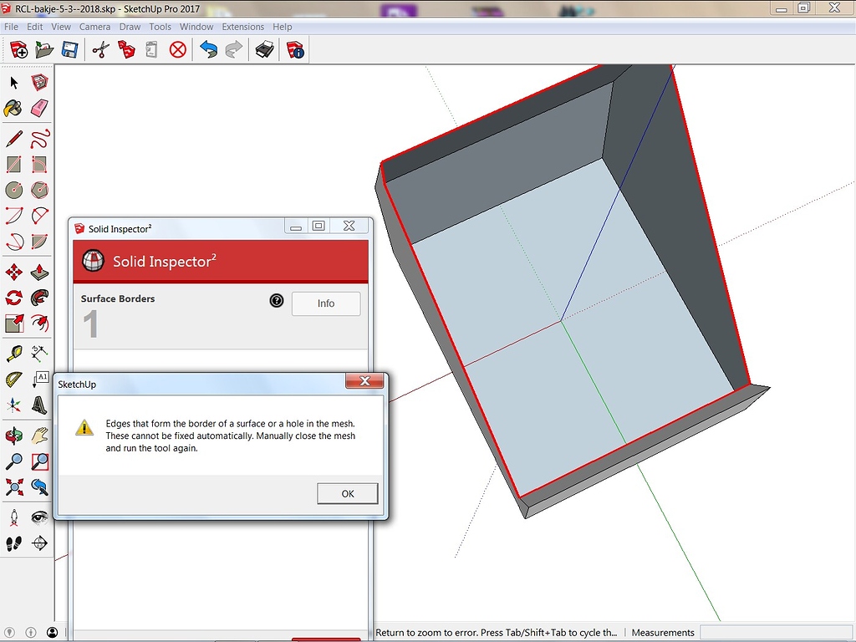This screenshot has width=856, height=642.
Task: Activate the Paint Bucket tool
Action: coord(13,107)
